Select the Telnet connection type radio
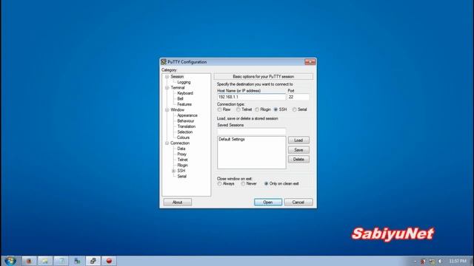This screenshot has height=266, width=474. coord(238,109)
